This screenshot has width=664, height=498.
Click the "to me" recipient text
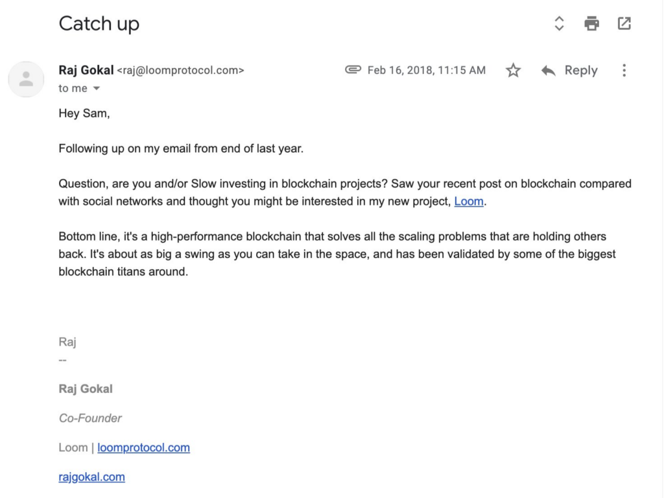point(73,88)
